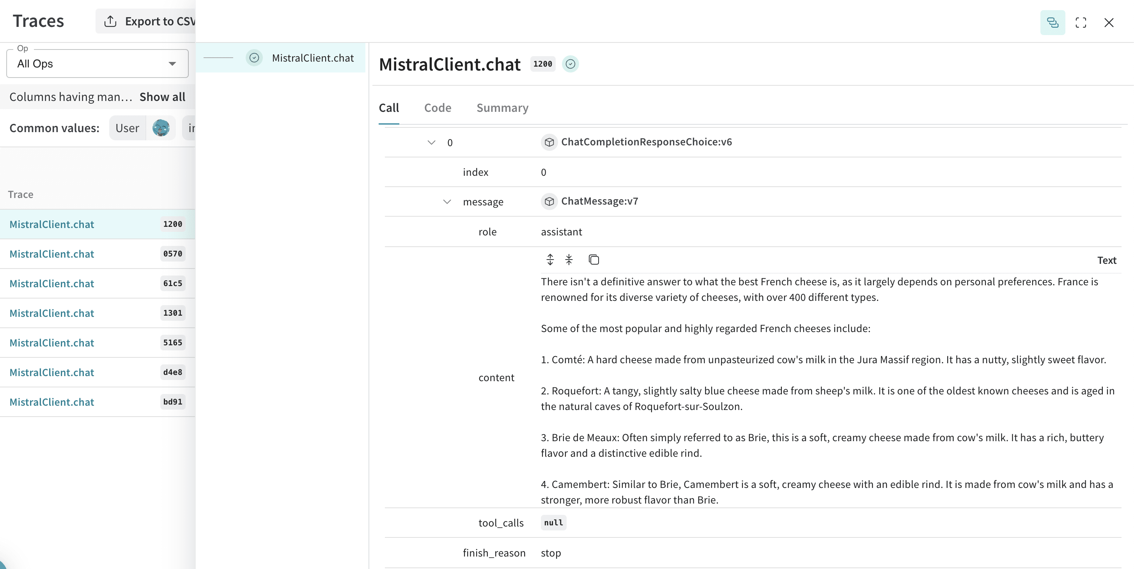This screenshot has height=569, width=1134.
Task: Click the Comté cheese line in content
Action: (x=823, y=360)
